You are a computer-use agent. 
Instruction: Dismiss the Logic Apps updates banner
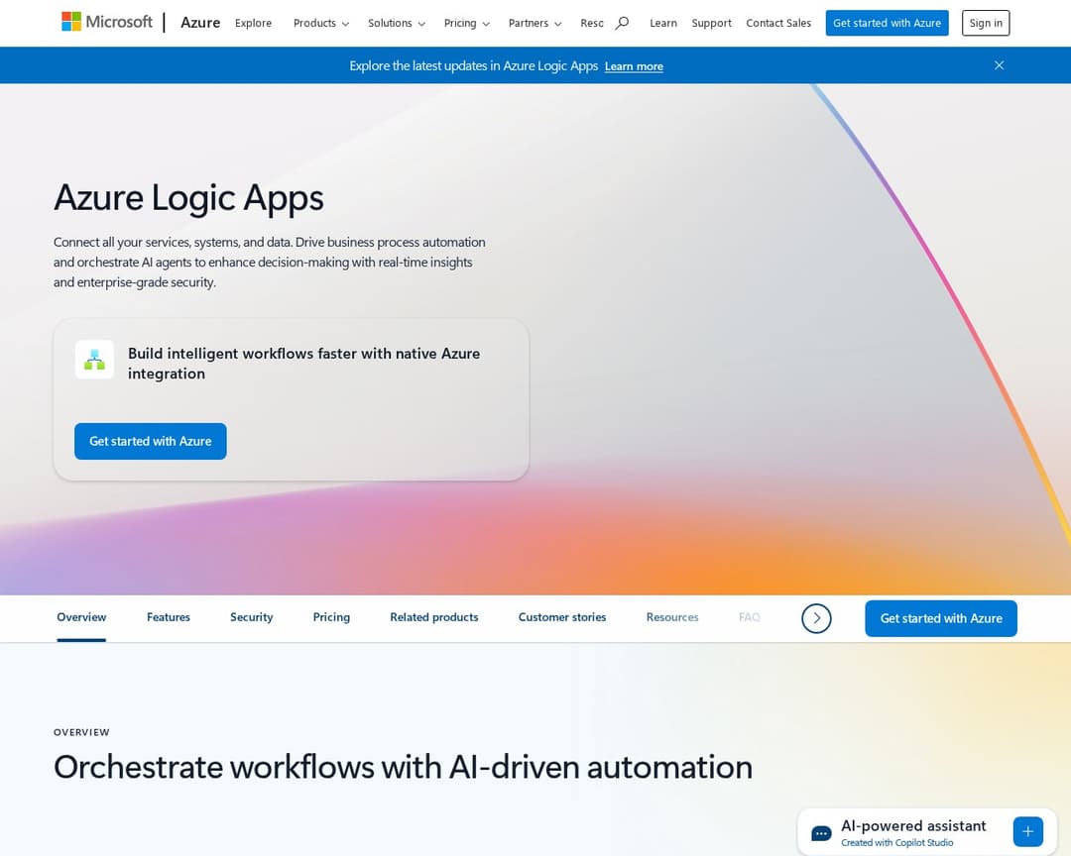tap(999, 65)
